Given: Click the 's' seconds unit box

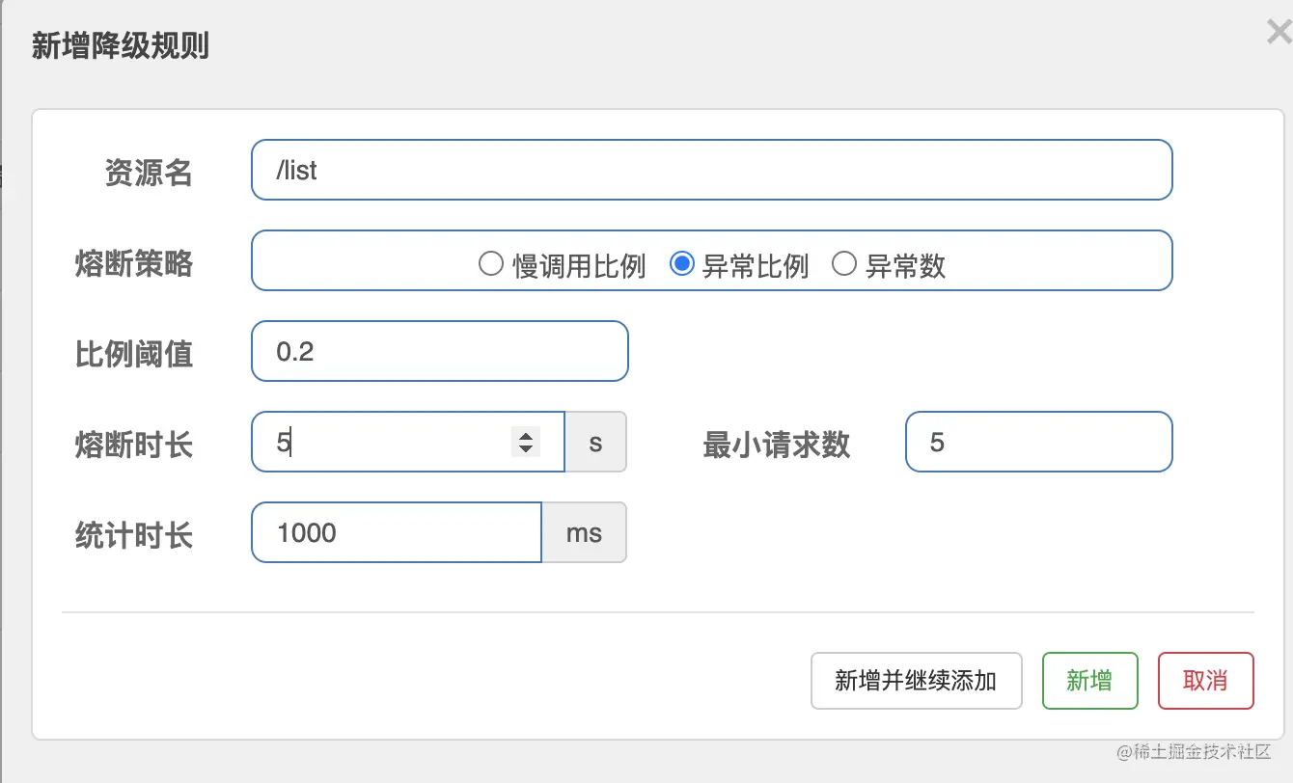Looking at the screenshot, I should (595, 443).
